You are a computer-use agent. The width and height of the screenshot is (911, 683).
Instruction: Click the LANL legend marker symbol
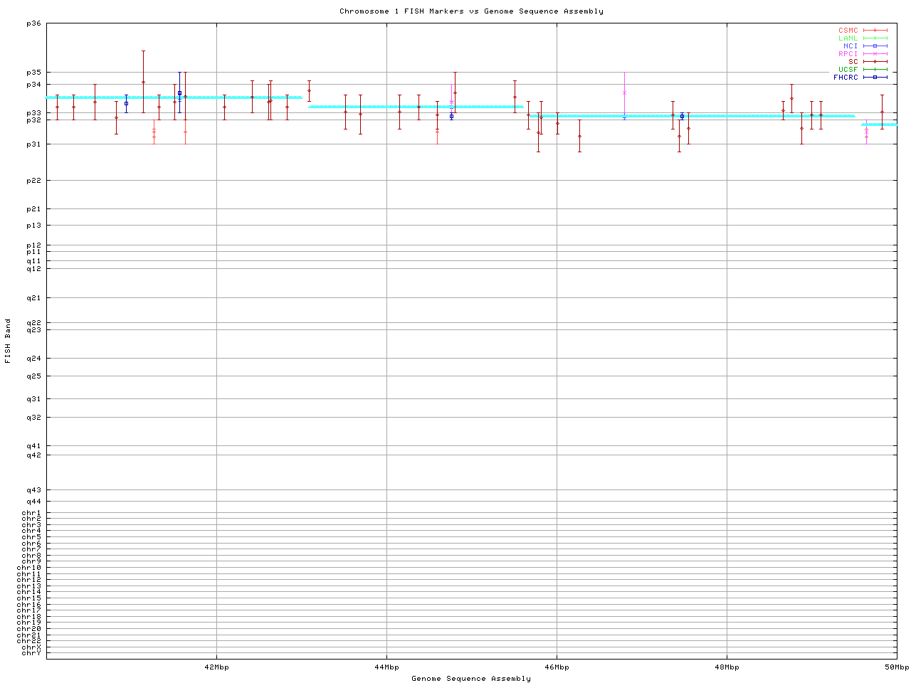[875, 38]
